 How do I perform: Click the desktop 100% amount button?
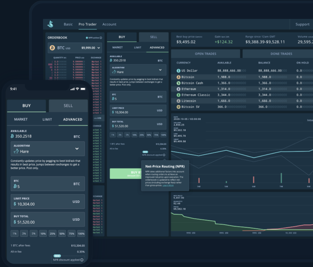(163, 135)
